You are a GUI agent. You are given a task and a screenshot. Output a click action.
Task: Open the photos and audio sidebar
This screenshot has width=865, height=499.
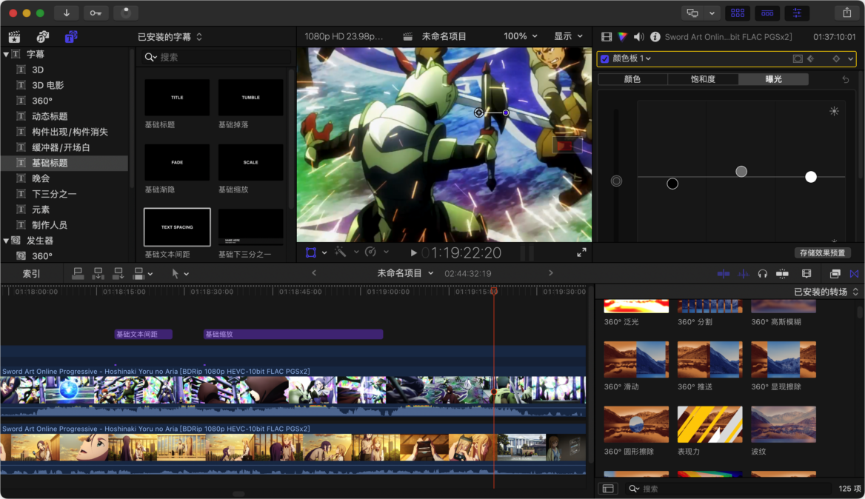[x=42, y=37]
